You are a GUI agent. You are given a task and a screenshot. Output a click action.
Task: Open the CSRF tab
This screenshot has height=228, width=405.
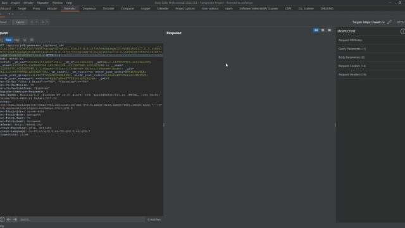[x=289, y=8]
